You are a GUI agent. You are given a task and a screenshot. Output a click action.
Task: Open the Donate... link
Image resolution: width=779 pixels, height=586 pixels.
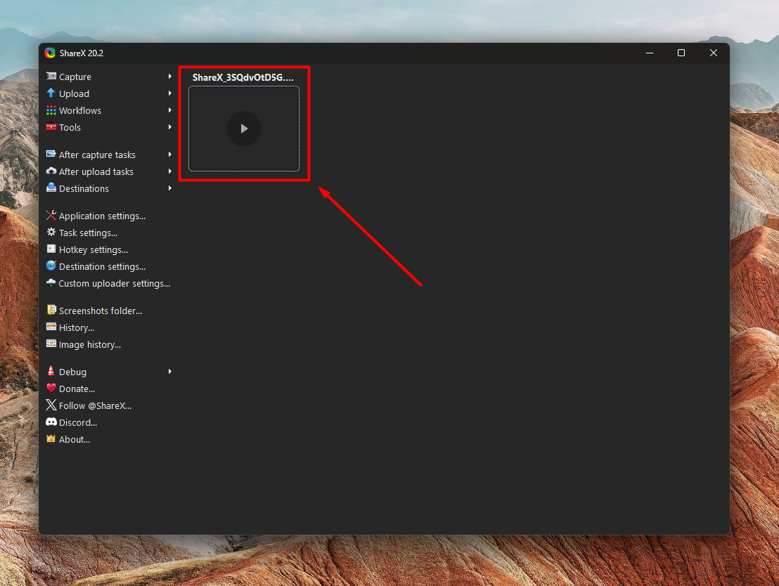pyautogui.click(x=109, y=389)
